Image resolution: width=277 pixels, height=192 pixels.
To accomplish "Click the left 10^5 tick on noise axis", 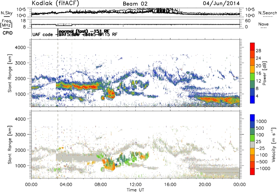I will coord(21,10).
